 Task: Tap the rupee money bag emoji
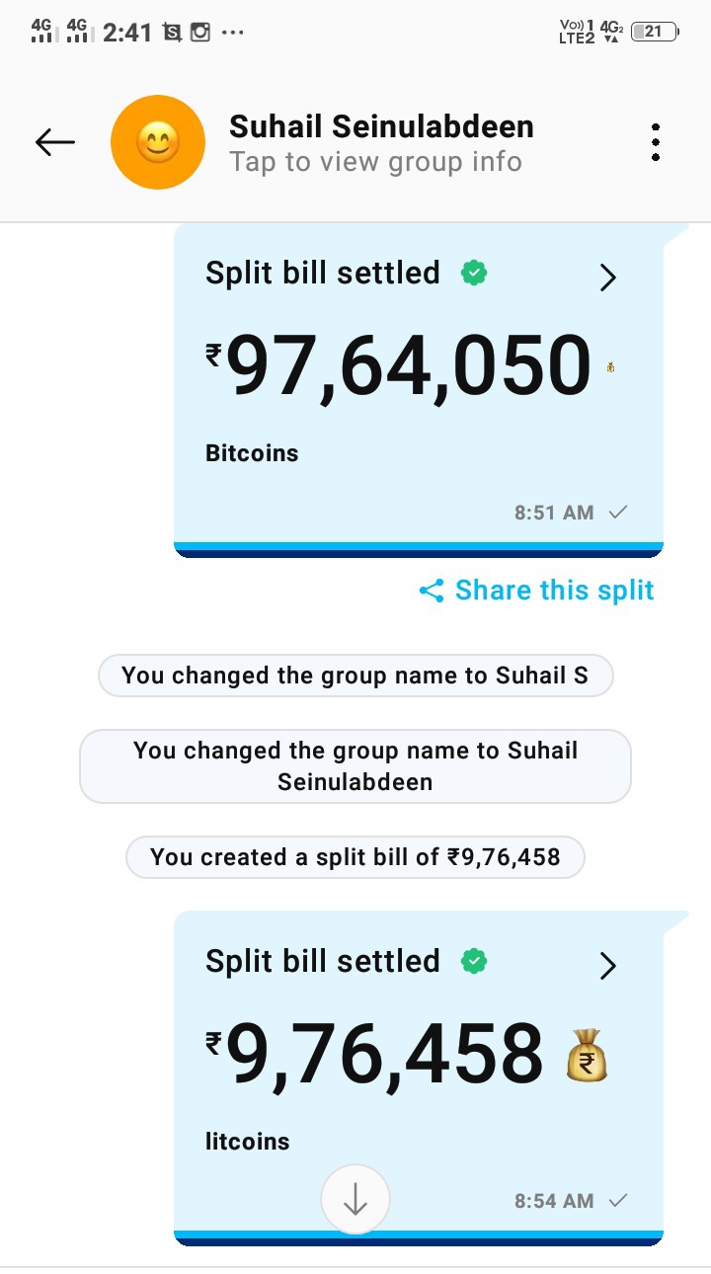point(587,1055)
